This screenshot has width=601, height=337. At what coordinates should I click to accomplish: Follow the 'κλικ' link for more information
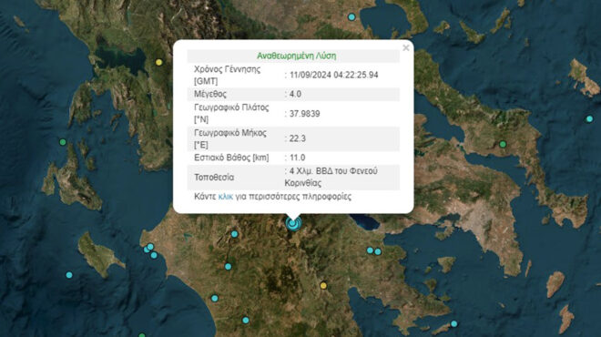point(226,197)
